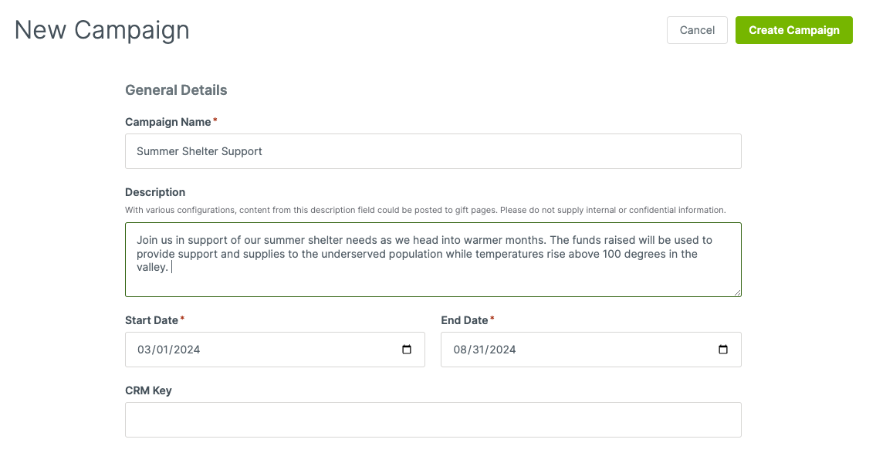Focus the empty CRM Key field
Viewport: 876px width, 463px height.
click(433, 420)
